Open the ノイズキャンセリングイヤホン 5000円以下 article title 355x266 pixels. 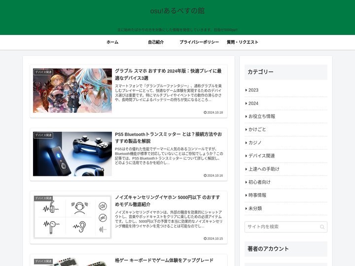[x=168, y=200]
